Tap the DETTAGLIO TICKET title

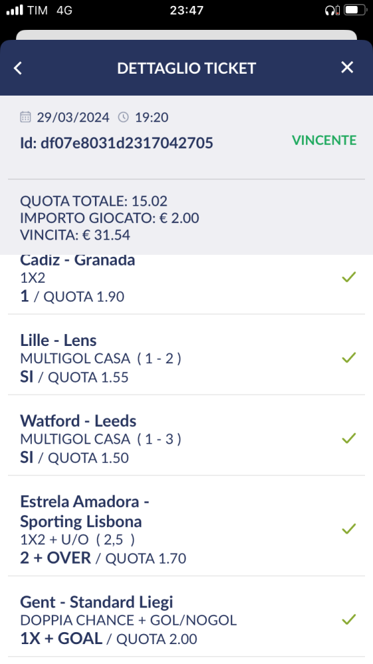coord(186,68)
